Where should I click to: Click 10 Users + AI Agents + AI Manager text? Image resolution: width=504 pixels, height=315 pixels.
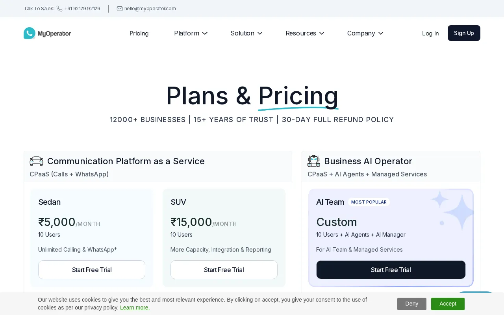(361, 235)
